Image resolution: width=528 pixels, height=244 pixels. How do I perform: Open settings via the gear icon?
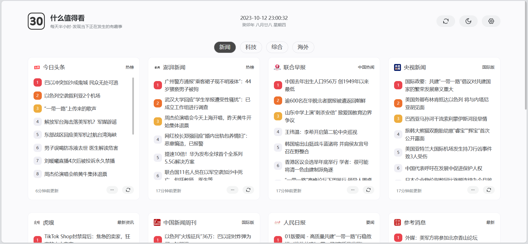491,21
